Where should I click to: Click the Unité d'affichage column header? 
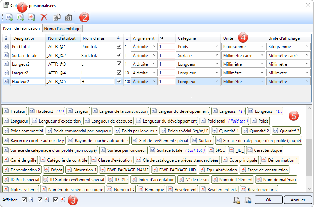[289, 38]
